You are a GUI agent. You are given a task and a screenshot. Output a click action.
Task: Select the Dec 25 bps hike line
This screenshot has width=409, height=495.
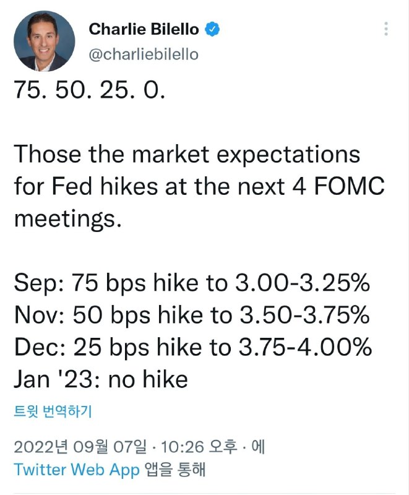[x=193, y=347]
